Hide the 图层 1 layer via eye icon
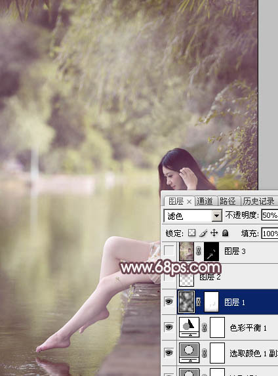 click(169, 302)
